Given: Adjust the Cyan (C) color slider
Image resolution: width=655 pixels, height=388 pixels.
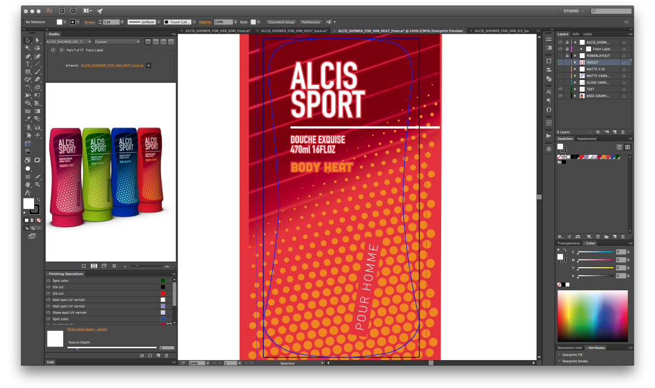Looking at the screenshot, I should click(595, 252).
